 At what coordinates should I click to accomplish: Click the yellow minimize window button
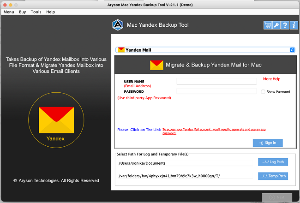coord(11,5)
